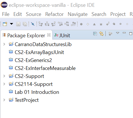The width and height of the screenshot is (133, 118).
Task: Click the Align Bottom toolbar icon
Action: pos(73,24)
